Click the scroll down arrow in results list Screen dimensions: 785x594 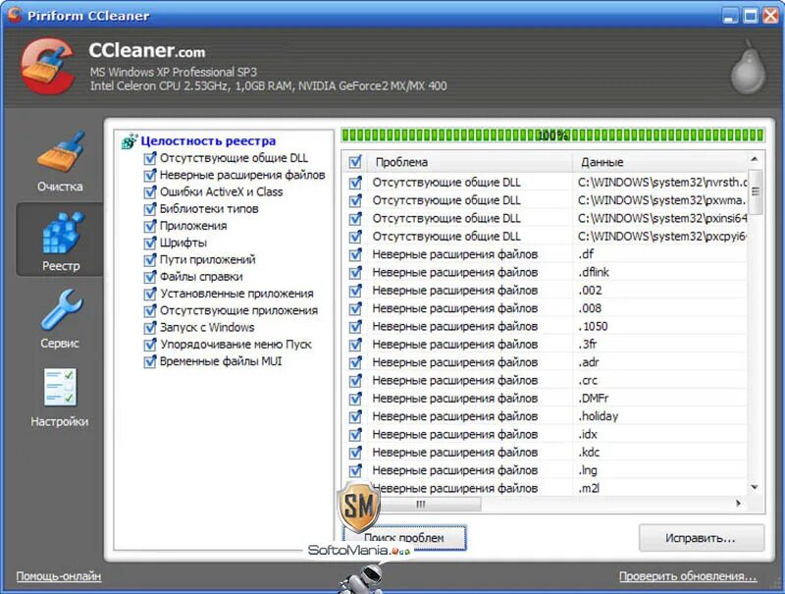click(x=755, y=487)
